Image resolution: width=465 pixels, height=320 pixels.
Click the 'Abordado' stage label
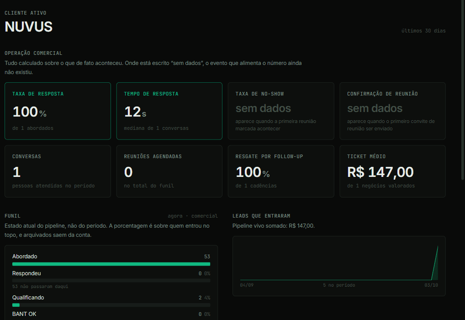(x=25, y=256)
